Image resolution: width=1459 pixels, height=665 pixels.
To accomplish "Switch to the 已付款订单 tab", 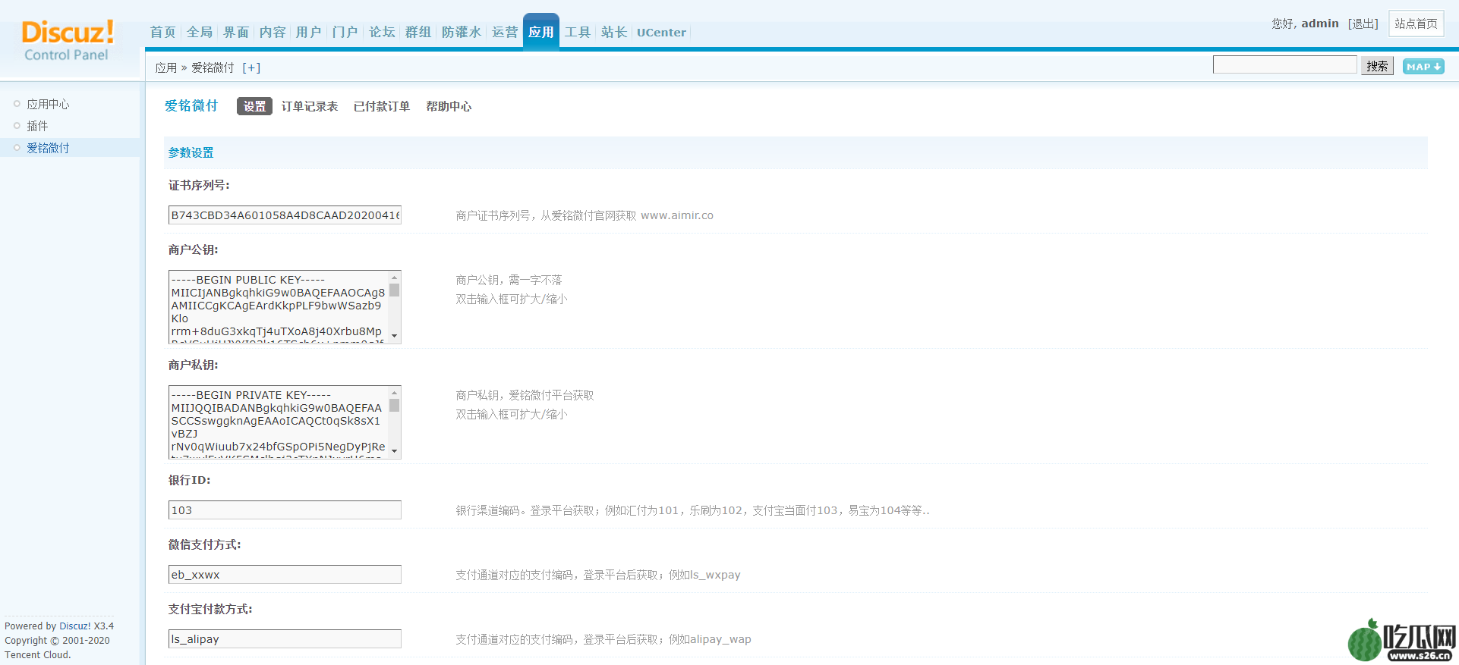I will pos(382,106).
